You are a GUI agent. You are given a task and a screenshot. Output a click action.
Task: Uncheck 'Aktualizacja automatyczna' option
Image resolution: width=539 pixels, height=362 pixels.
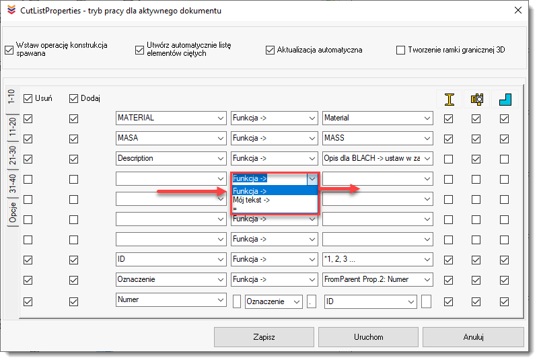tap(271, 50)
